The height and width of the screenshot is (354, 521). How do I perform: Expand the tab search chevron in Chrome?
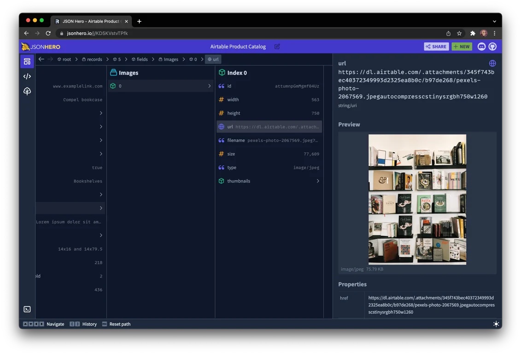[494, 21]
